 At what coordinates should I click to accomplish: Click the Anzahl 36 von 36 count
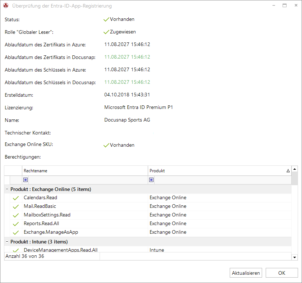tap(25, 256)
